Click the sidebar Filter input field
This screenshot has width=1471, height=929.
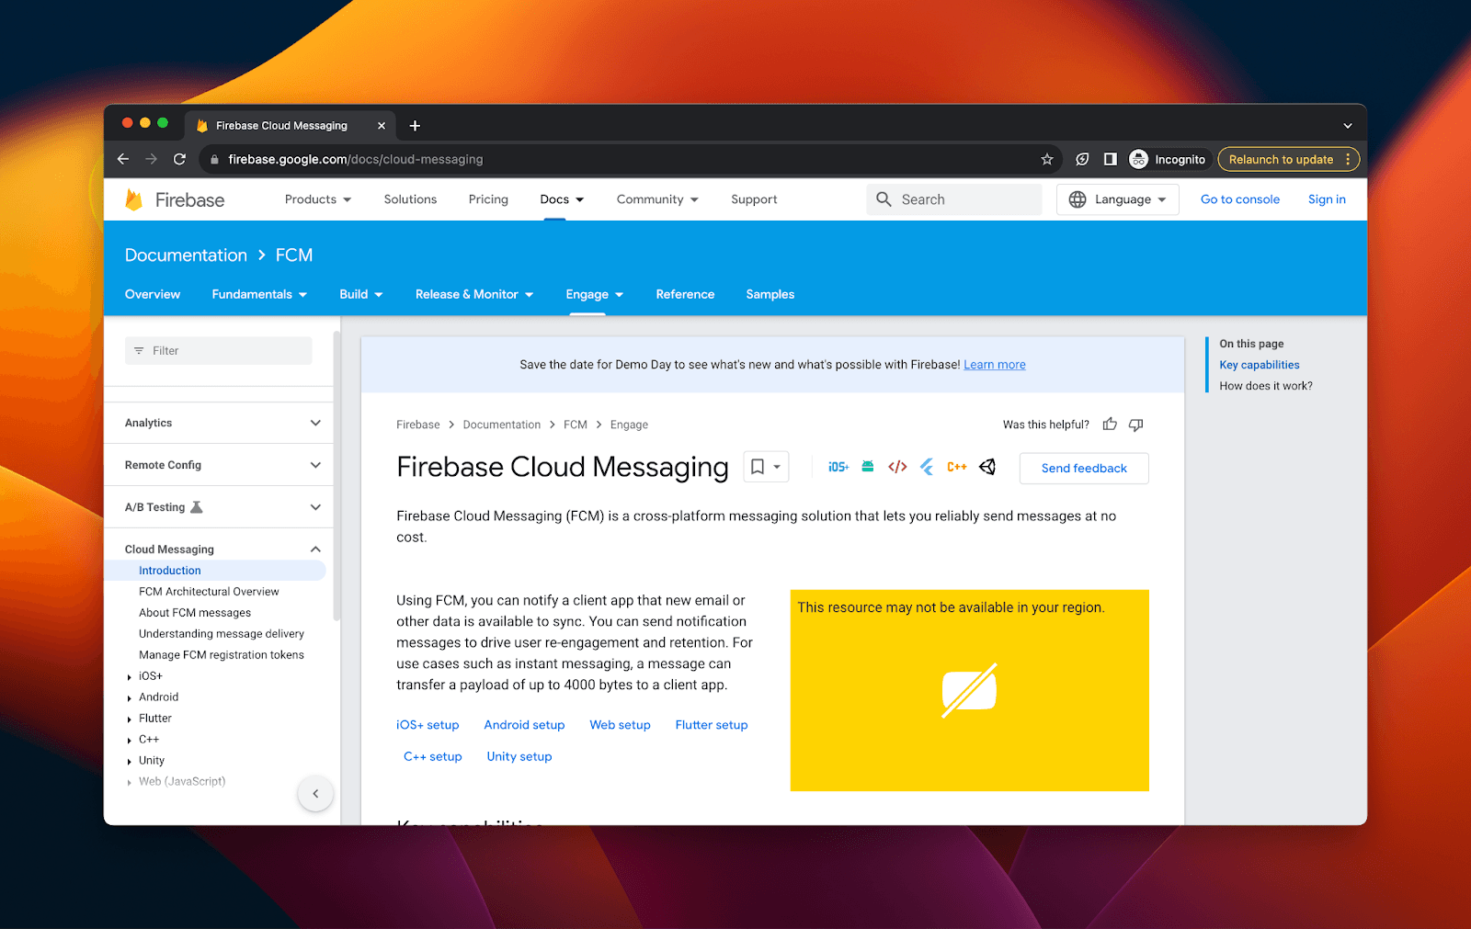coord(219,351)
